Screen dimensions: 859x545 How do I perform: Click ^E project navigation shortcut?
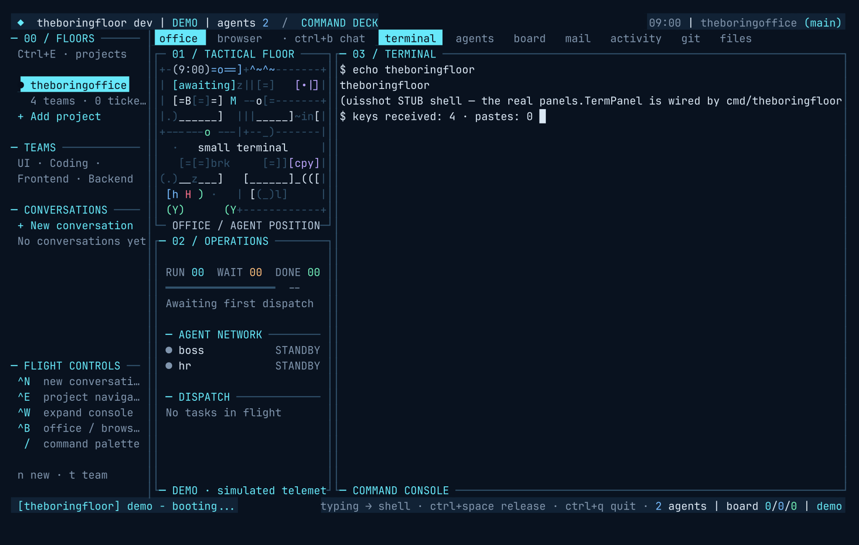point(79,397)
